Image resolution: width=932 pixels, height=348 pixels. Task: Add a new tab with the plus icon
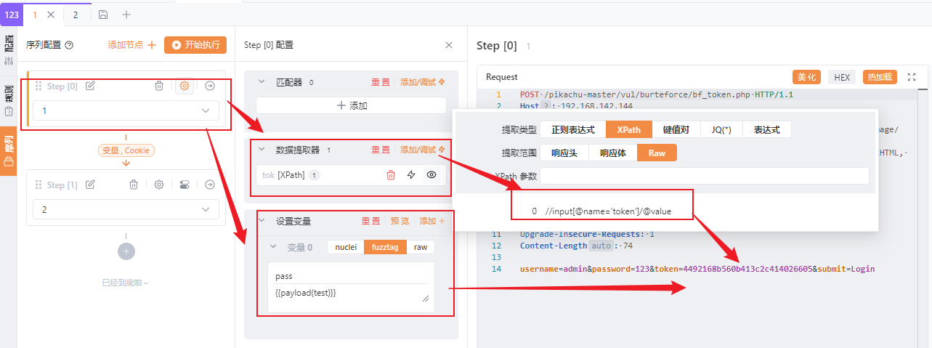[x=126, y=15]
